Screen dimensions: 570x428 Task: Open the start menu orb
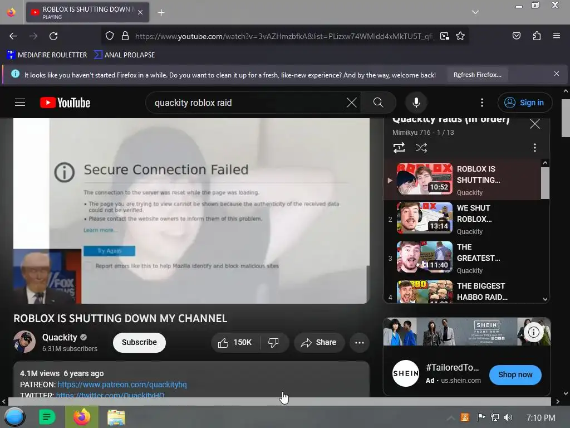click(15, 417)
